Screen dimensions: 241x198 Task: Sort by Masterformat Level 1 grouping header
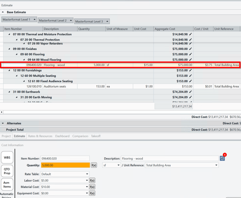point(19,19)
